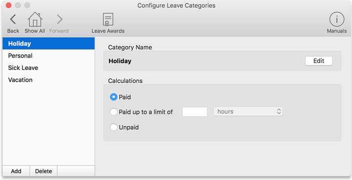Click the bold Holiday name text

120,61
